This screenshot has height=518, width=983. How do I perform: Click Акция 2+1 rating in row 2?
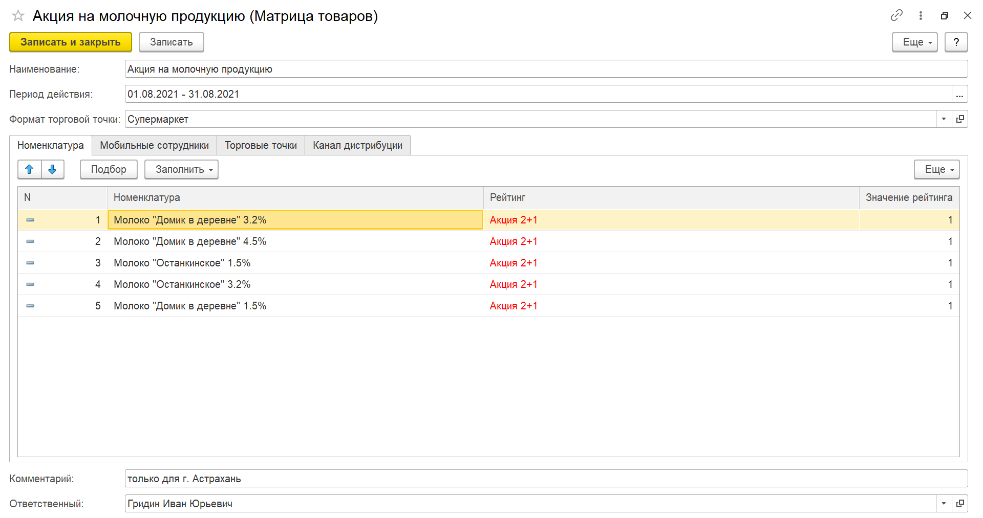tap(514, 241)
